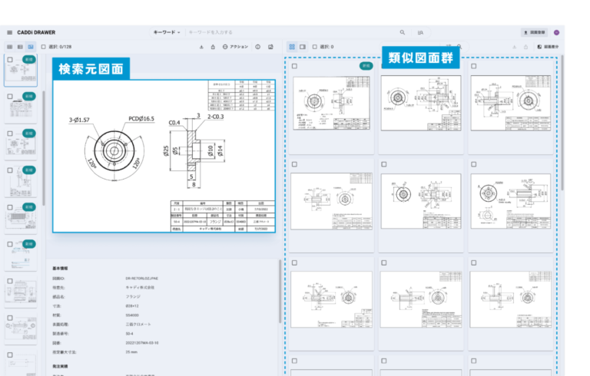Image resolution: width=590 pixels, height=376 pixels.
Task: Select side panel view in similar drawings panel
Action: click(x=303, y=47)
